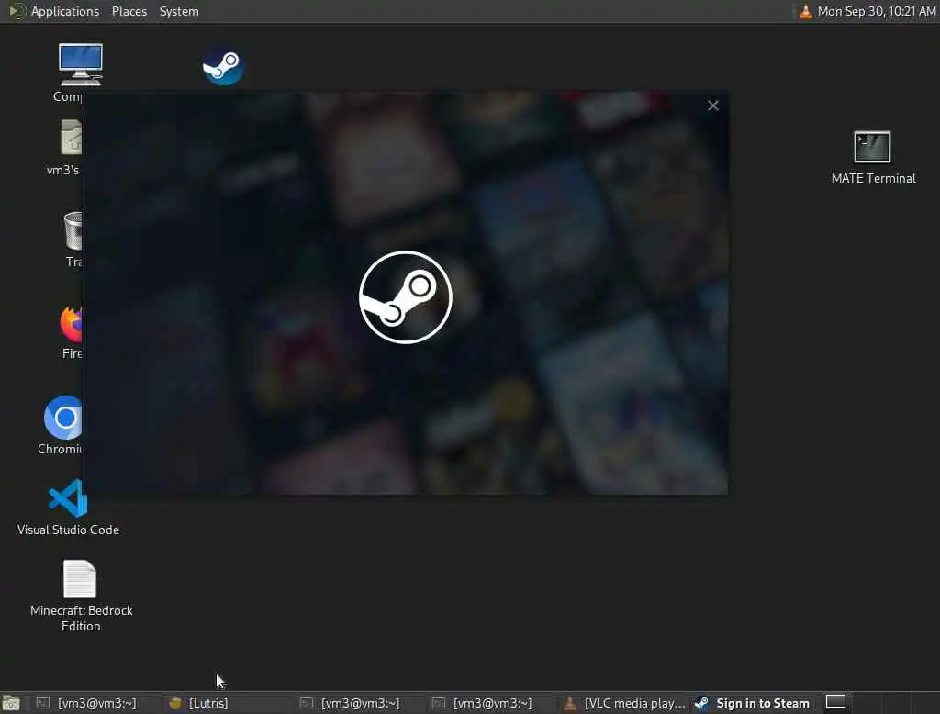Open the clock showing Mon Sep 30
940x714 pixels.
coord(877,11)
